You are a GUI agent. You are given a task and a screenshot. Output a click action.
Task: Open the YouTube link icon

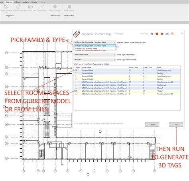[162, 34]
